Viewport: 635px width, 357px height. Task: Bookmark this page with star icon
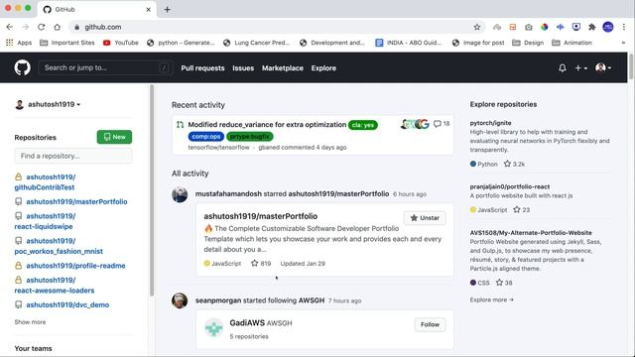pos(477,27)
